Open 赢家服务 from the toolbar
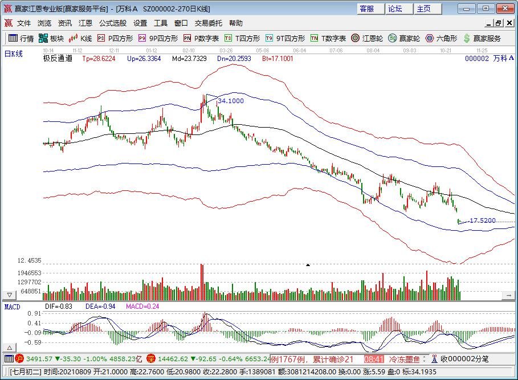The width and height of the screenshot is (518, 380). (482, 38)
